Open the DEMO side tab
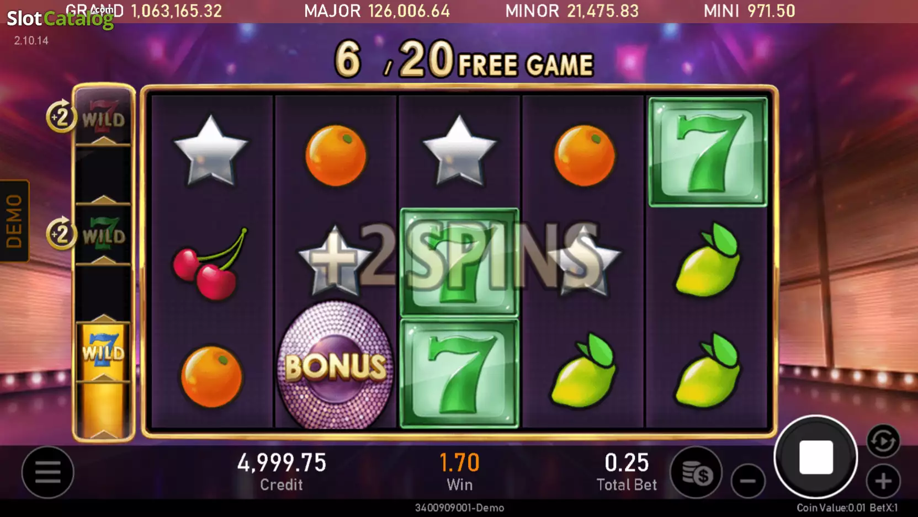This screenshot has height=517, width=918. point(14,221)
